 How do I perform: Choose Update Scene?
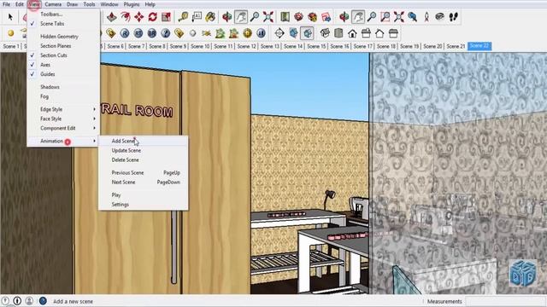point(144,150)
